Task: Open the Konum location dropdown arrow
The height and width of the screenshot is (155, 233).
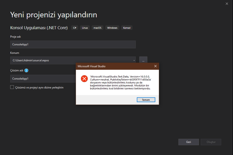Action: 134,60
